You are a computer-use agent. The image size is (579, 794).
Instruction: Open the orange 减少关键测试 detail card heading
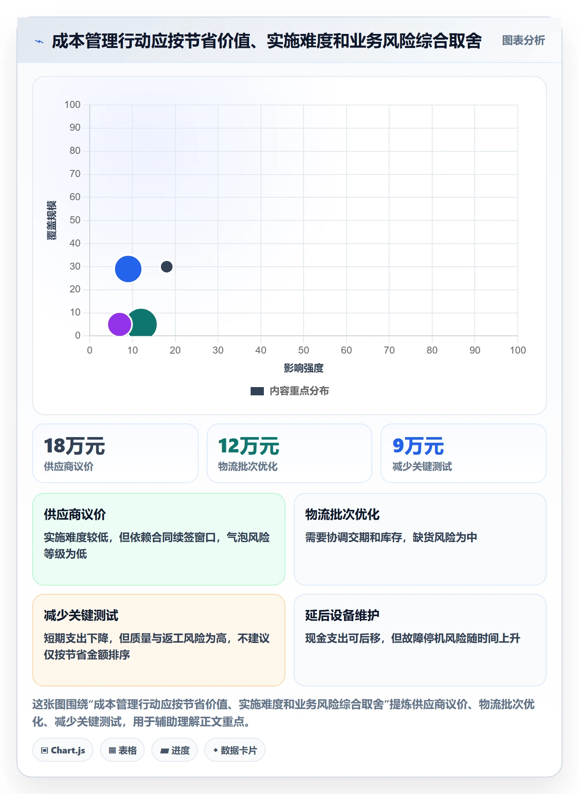[x=81, y=615]
